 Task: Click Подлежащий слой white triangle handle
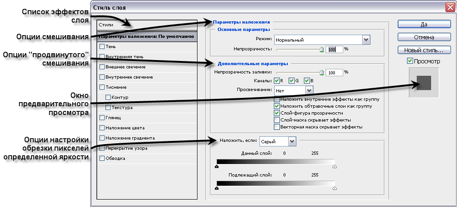coord(334,188)
